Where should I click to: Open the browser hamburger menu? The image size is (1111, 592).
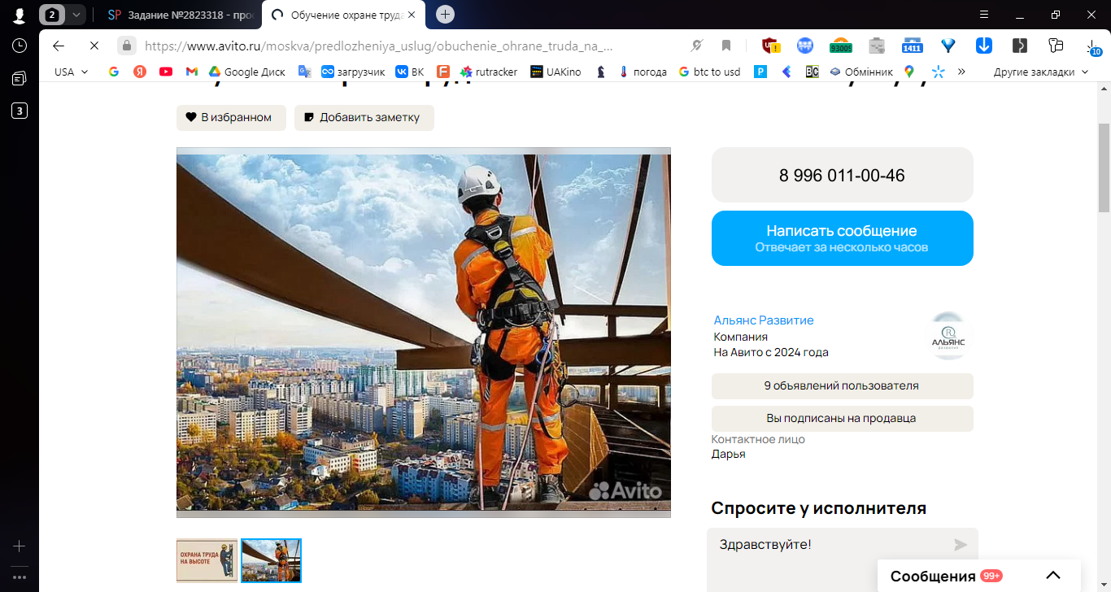[x=984, y=15]
